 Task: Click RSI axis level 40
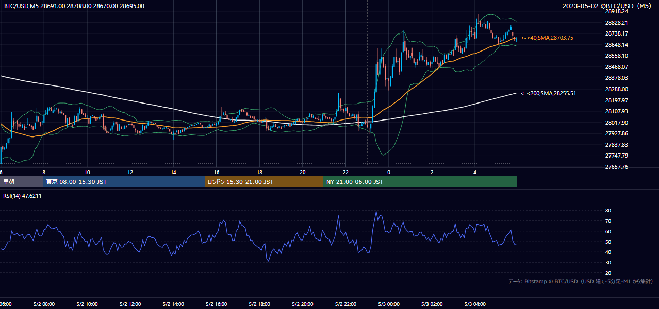608,252
